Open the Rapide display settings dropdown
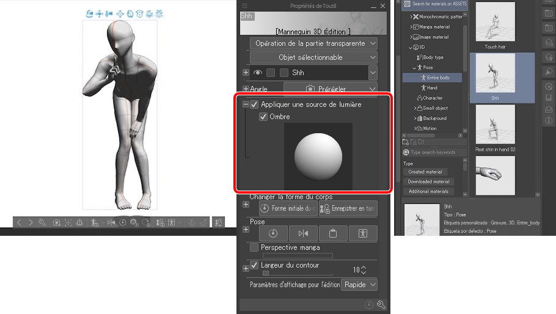 (x=359, y=285)
